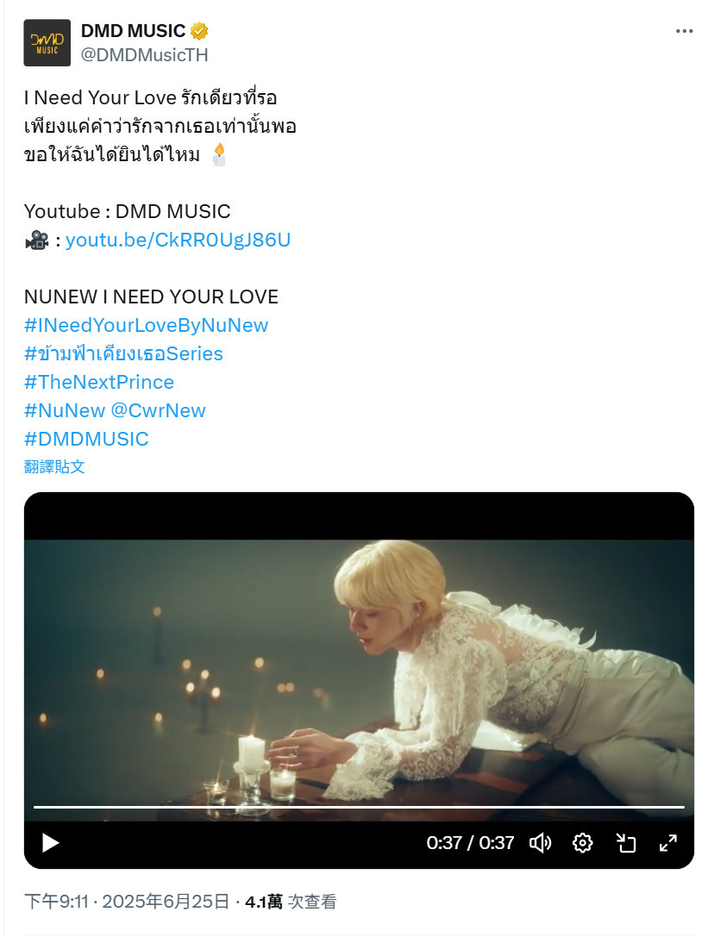
Task: Open the @DMDMusicTH handle
Action: pyautogui.click(x=144, y=55)
